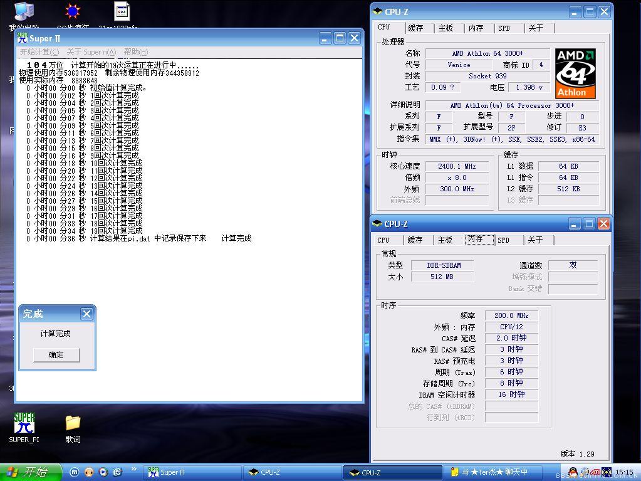Switch to second CPU-Z taskbar button
This screenshot has height=481, width=641.
pos(393,472)
